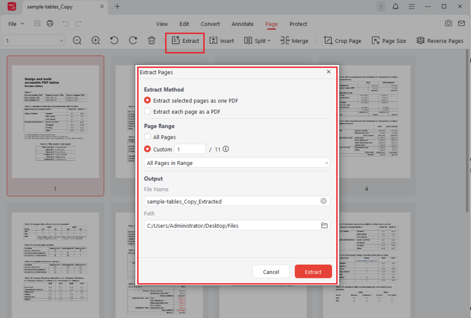The height and width of the screenshot is (318, 471).
Task: Open the Edit tab
Action: (x=184, y=24)
